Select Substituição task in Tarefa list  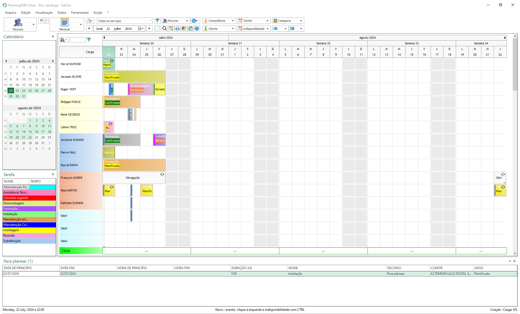coord(29,241)
